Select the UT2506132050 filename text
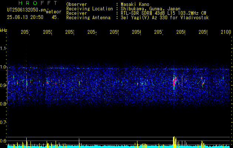Viewport: 233px width, 148px height. pos(26,10)
